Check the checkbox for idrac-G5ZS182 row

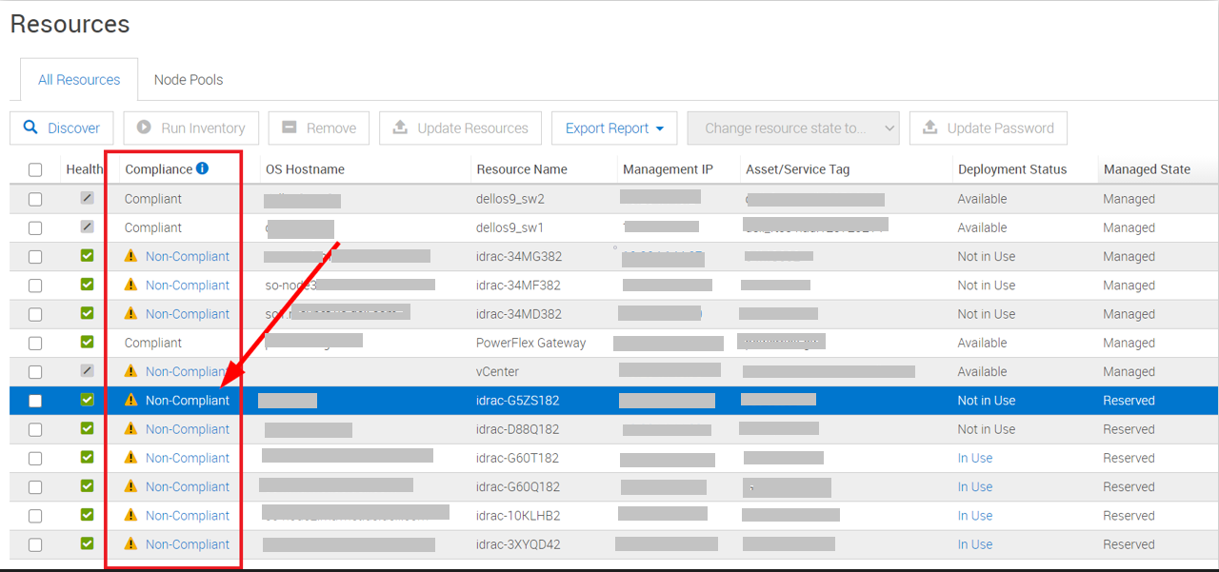pos(35,401)
